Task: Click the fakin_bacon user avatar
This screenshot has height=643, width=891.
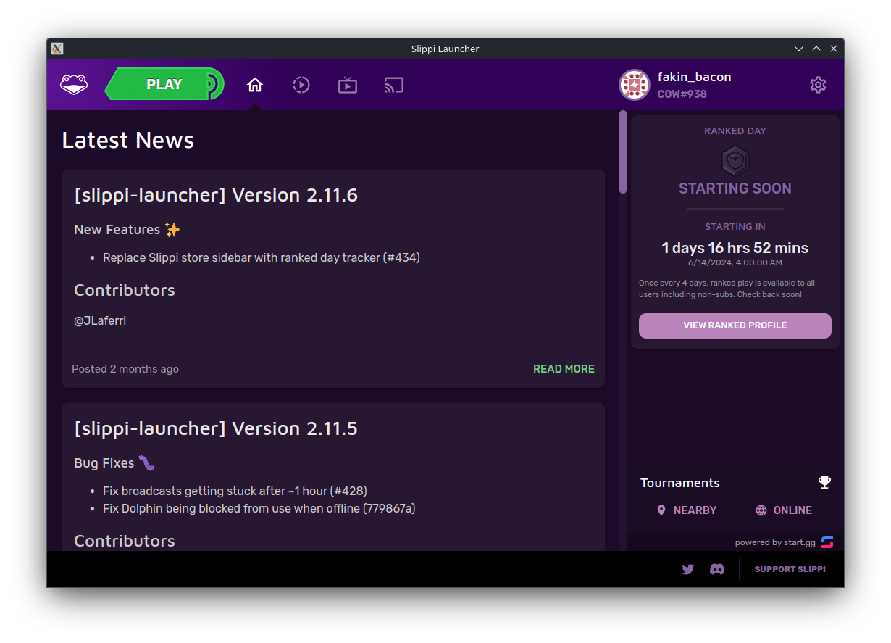Action: 635,85
